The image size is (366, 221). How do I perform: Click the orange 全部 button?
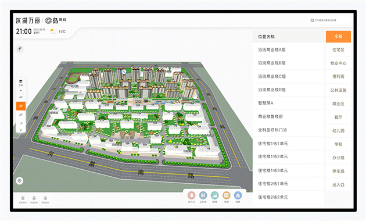click(x=338, y=37)
